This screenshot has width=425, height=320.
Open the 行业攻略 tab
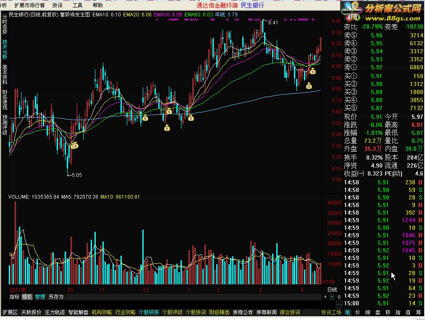pos(126,312)
